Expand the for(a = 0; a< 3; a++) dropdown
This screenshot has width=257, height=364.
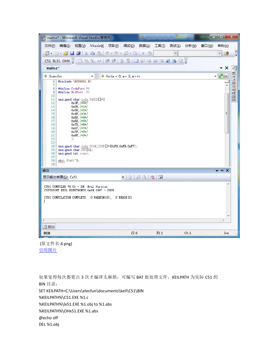pyautogui.click(x=215, y=76)
